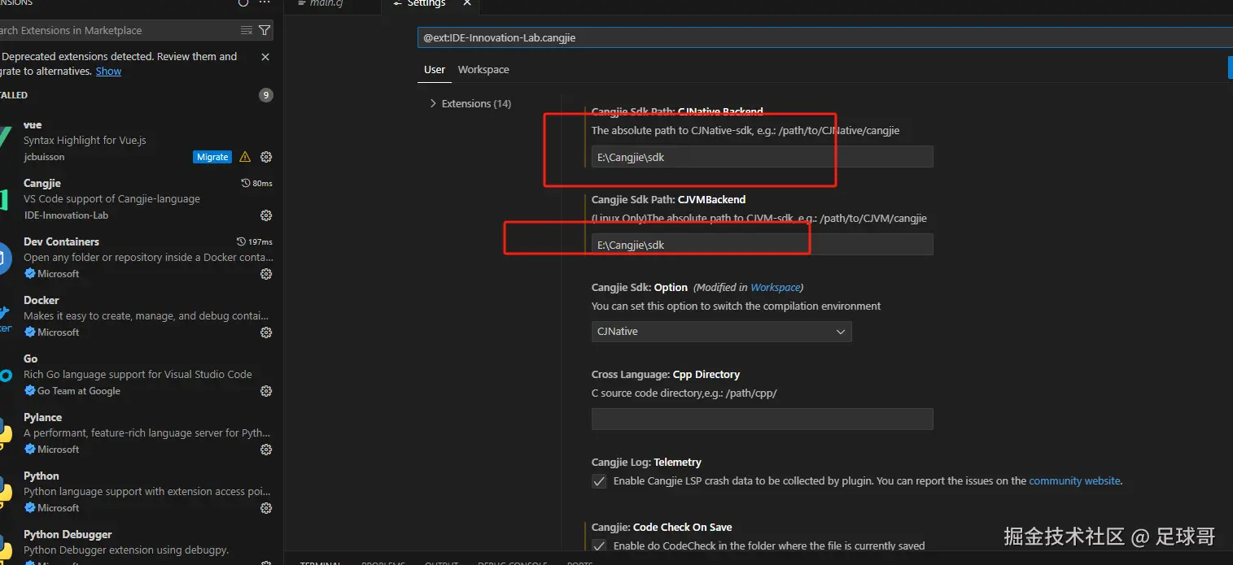
Task: Select the Dev Containers extension name
Action: (61, 242)
